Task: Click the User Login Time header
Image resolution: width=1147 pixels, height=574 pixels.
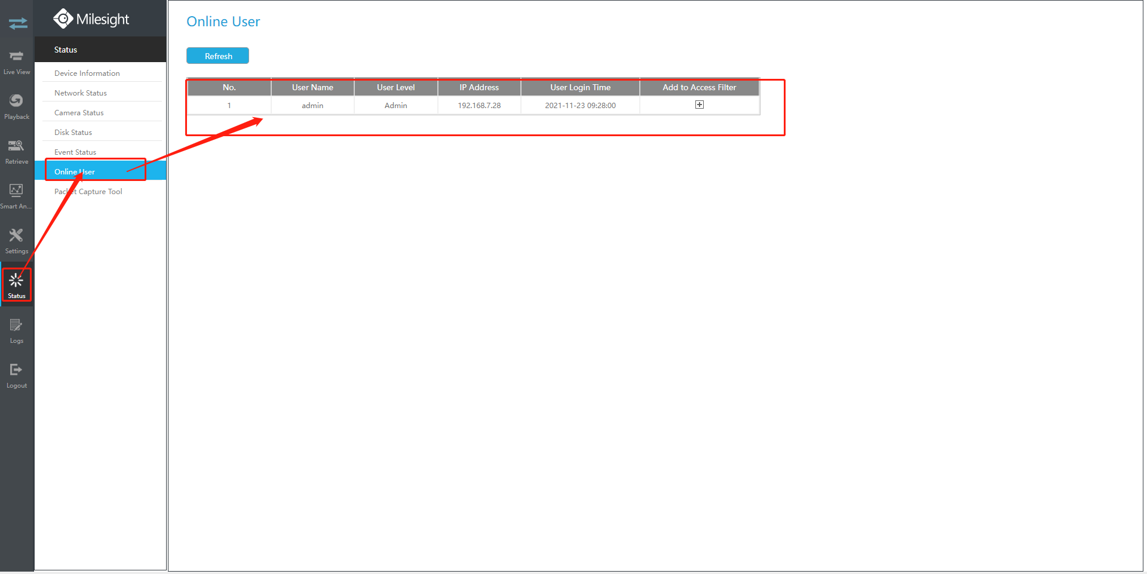Action: [x=581, y=87]
